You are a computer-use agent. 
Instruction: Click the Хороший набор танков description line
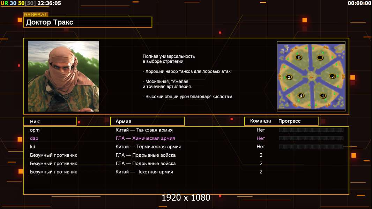[x=187, y=71]
